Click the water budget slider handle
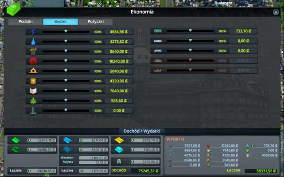 tap(66, 41)
